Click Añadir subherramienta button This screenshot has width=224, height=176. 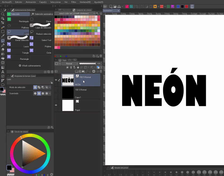[x=30, y=66]
